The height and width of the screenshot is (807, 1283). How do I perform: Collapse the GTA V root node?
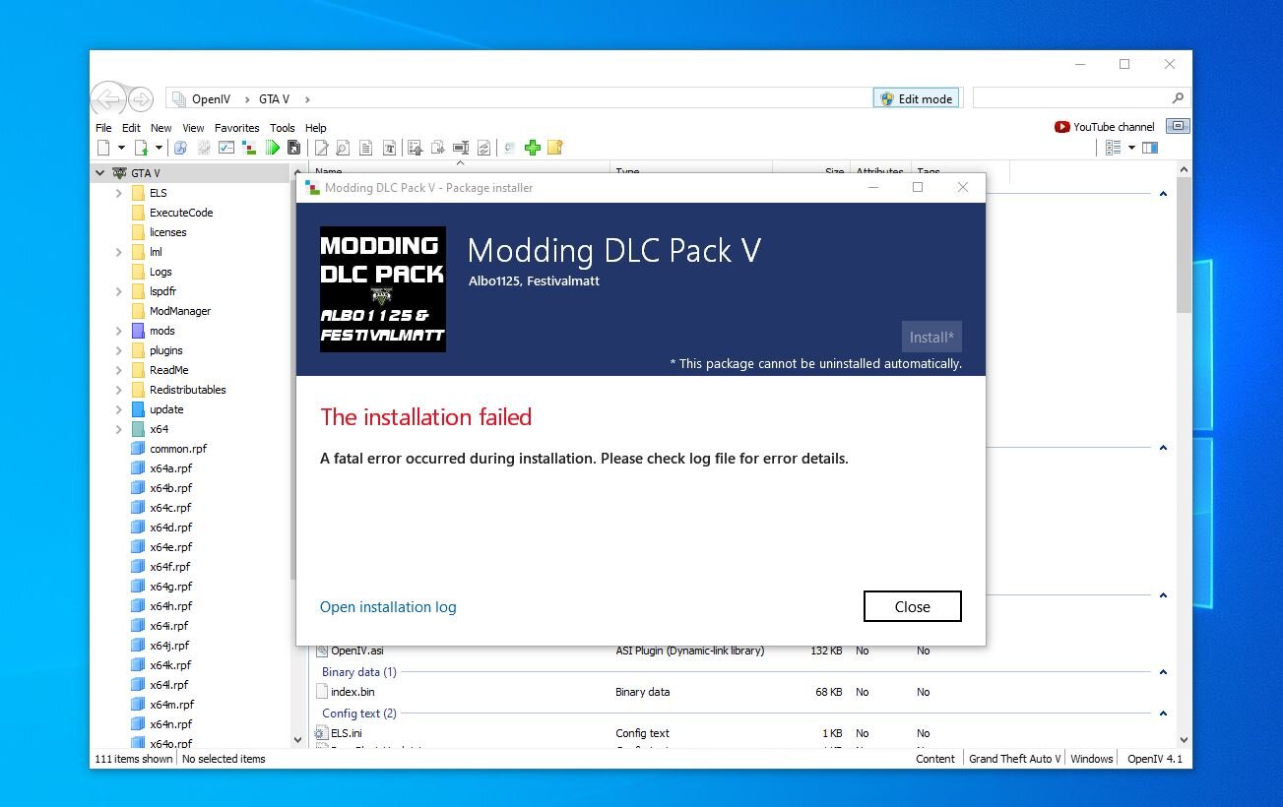coord(99,173)
